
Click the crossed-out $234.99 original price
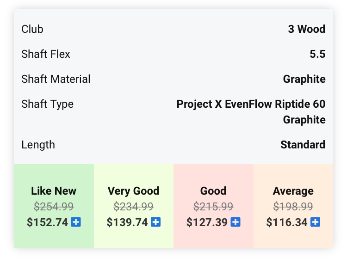click(133, 206)
